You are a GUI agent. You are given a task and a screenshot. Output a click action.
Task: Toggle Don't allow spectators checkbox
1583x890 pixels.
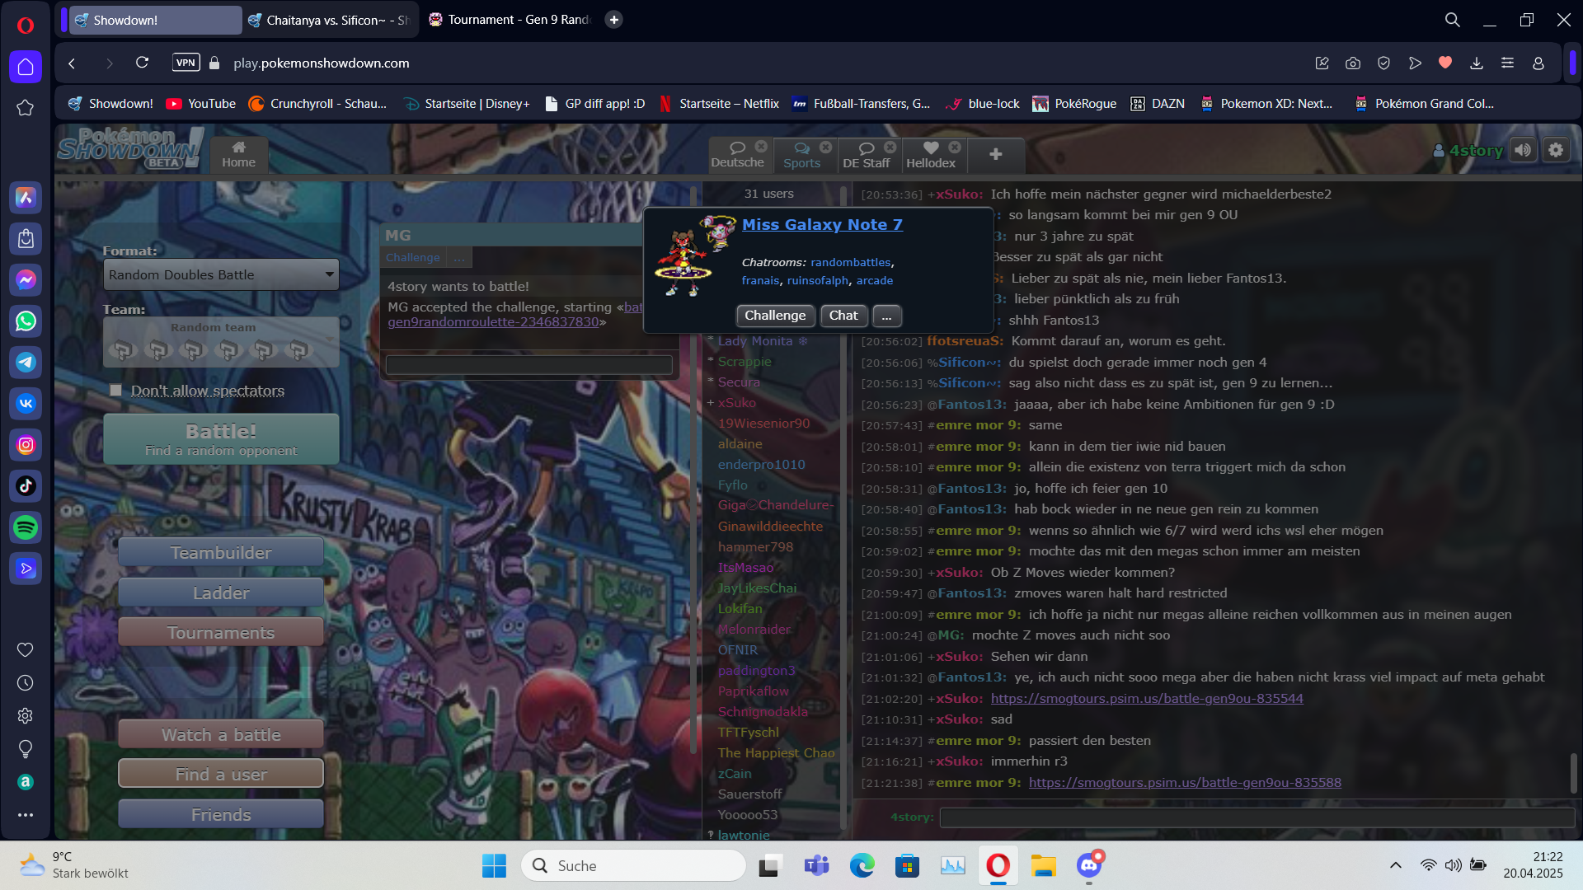[115, 391]
